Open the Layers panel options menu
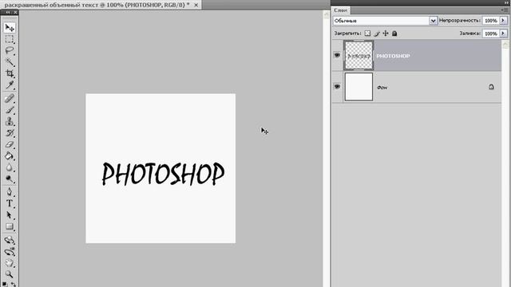 pyautogui.click(x=505, y=10)
